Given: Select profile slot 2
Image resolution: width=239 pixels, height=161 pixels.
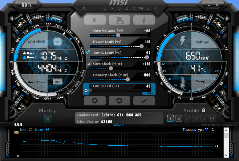Looking at the screenshot, I should [x=179, y=118].
